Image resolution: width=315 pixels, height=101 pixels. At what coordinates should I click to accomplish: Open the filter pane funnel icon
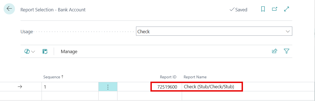[286, 51]
